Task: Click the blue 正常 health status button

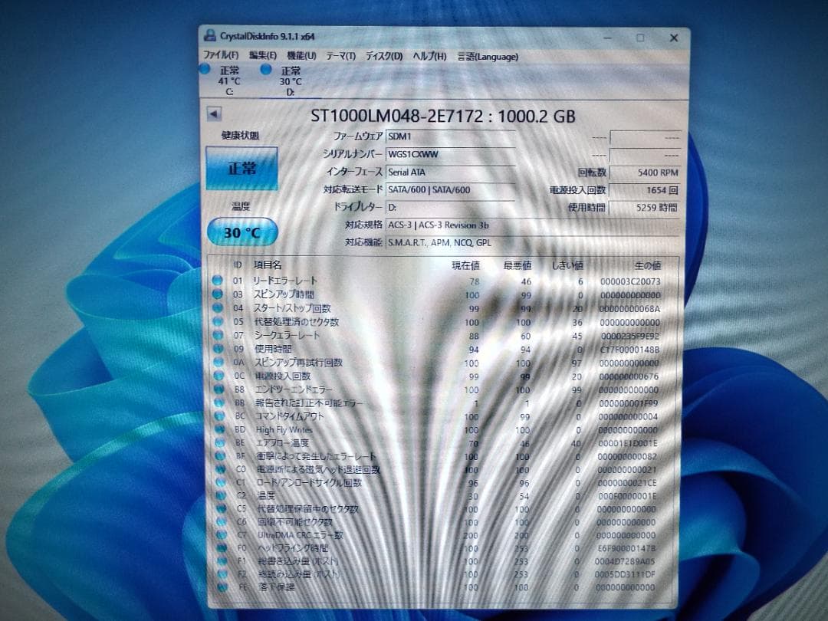Action: [242, 167]
